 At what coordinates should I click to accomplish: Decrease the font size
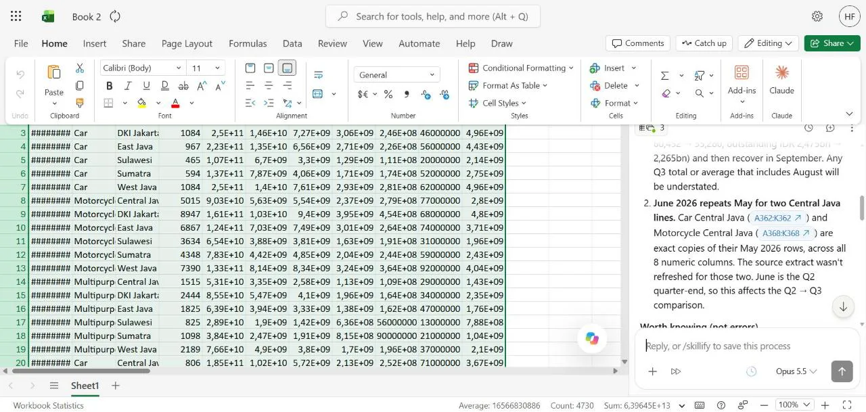click(220, 86)
